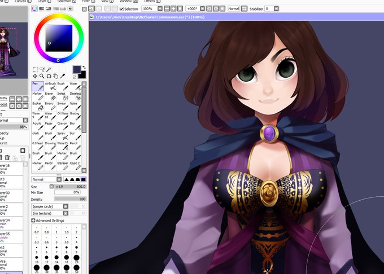The height and width of the screenshot is (274, 384).
Task: Click the tool tray scrollbar down arrow
Action: (84, 170)
